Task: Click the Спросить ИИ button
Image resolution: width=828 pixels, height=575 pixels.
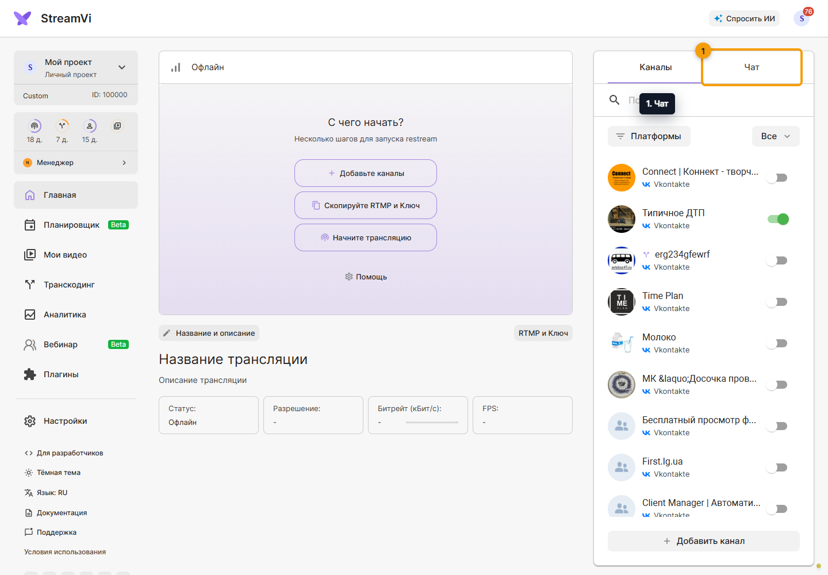Action: (745, 18)
